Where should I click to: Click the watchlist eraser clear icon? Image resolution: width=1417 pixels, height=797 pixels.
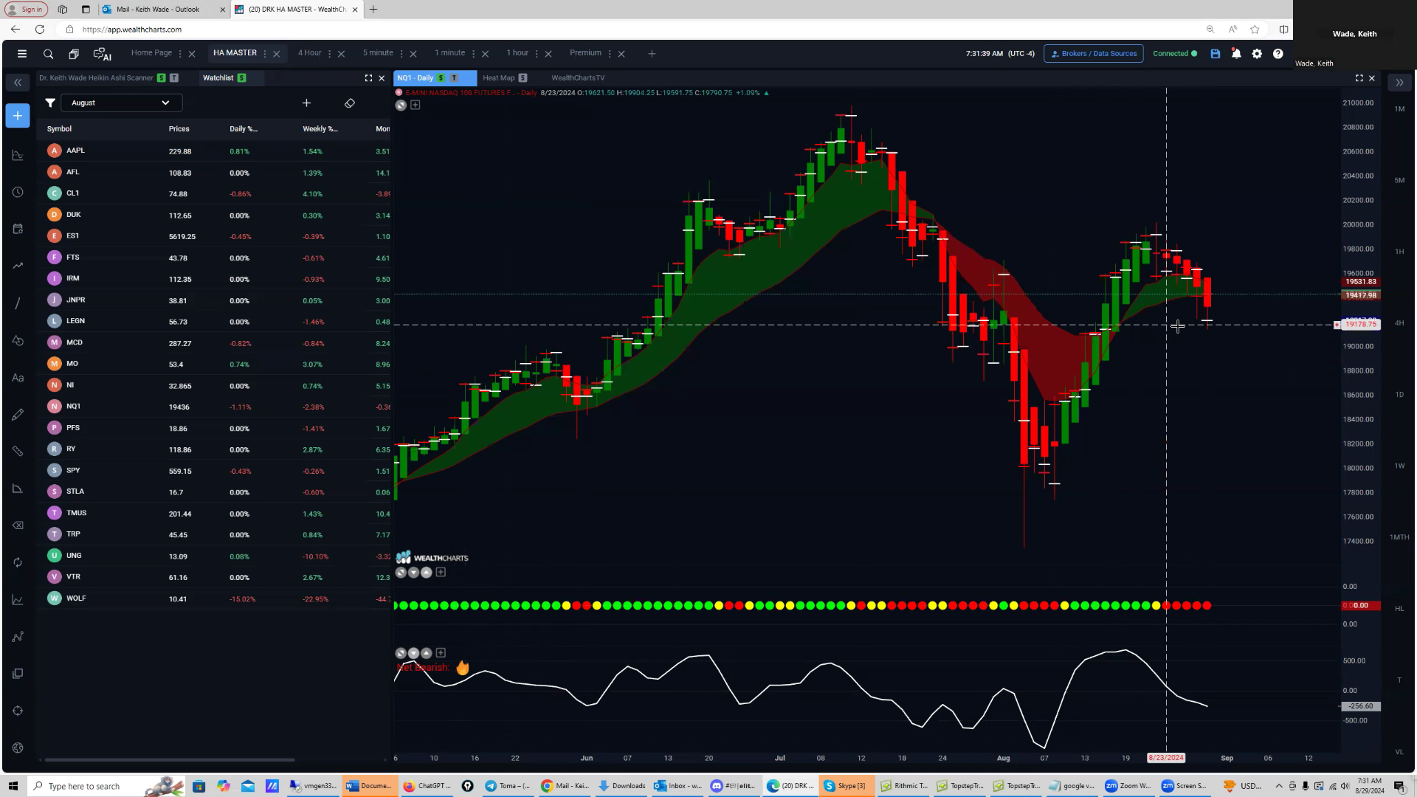tap(350, 103)
